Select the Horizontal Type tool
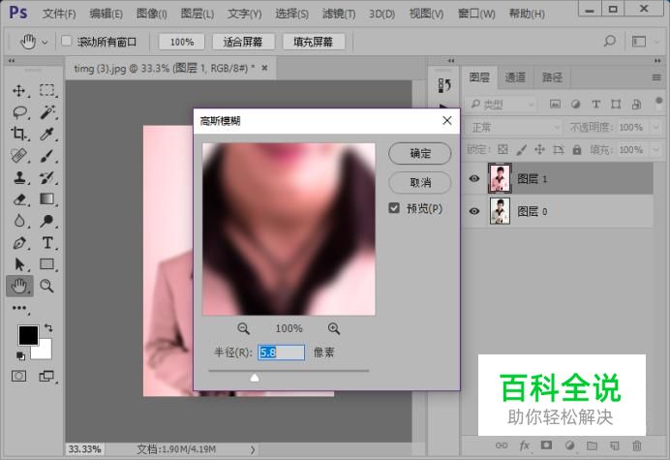The width and height of the screenshot is (670, 460). click(46, 242)
